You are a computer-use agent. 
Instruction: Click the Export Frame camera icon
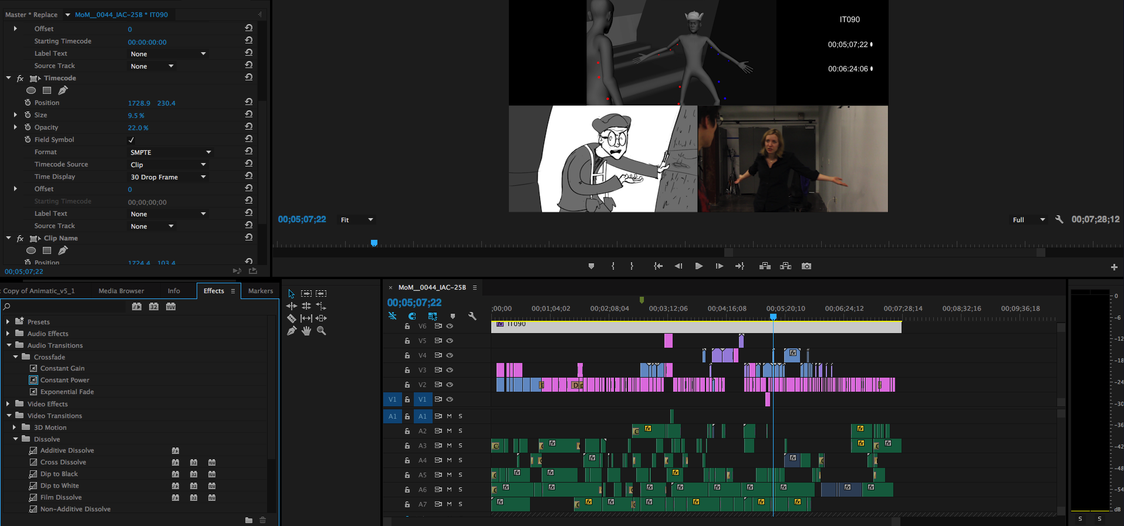click(806, 266)
